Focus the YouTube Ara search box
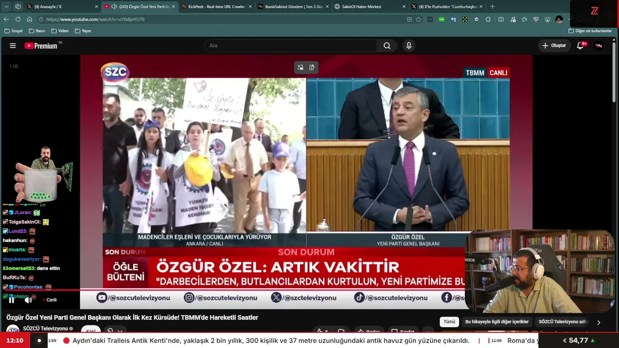619x348 pixels. [x=291, y=45]
